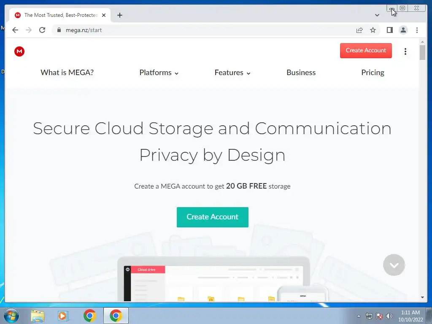
Task: Click the scroll-down circle arrow button
Action: [x=394, y=265]
